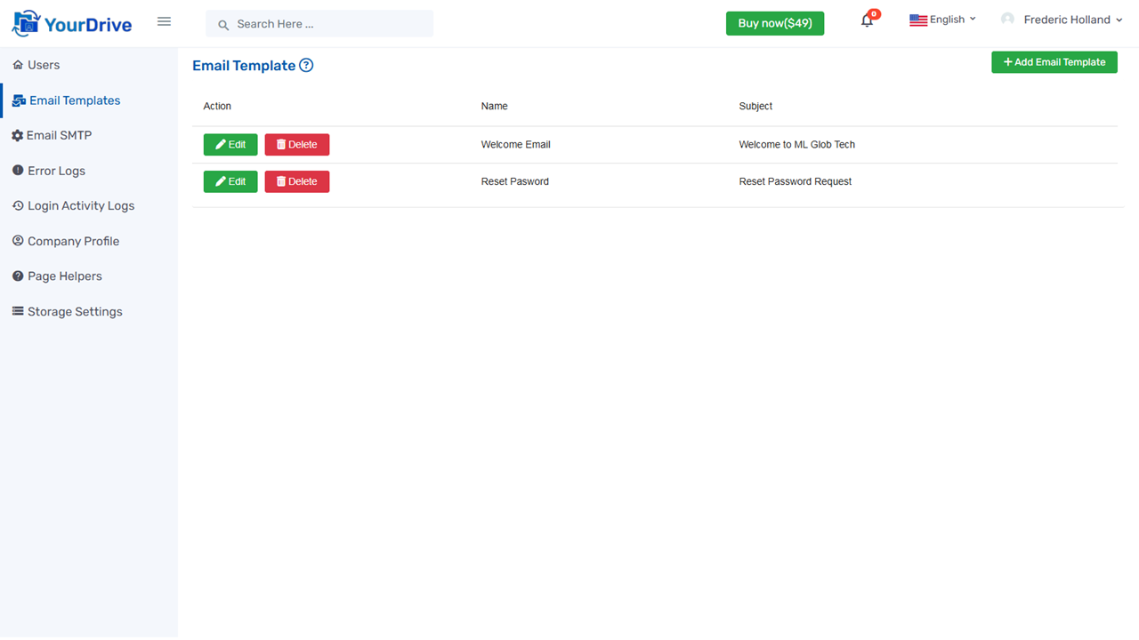Click the Page Helpers question mark icon
The width and height of the screenshot is (1139, 640).
pyautogui.click(x=16, y=276)
